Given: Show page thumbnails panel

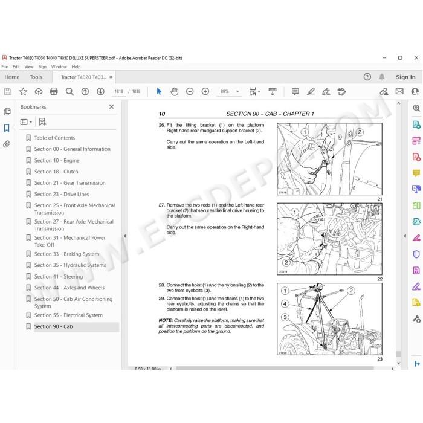Looking at the screenshot, I should [7, 111].
